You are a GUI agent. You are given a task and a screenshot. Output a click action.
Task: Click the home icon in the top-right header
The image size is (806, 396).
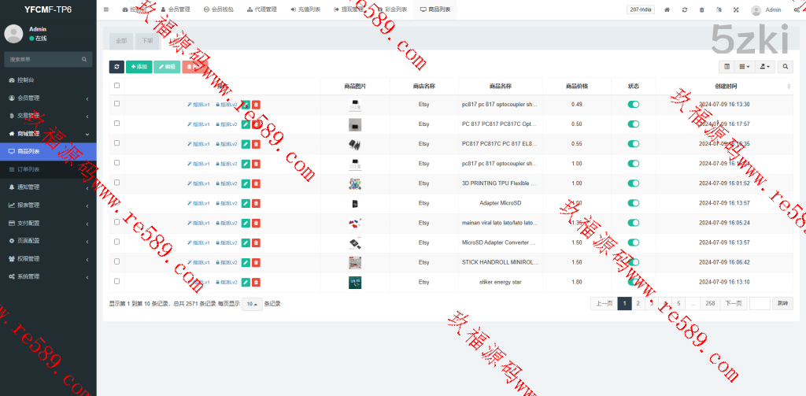pyautogui.click(x=667, y=9)
